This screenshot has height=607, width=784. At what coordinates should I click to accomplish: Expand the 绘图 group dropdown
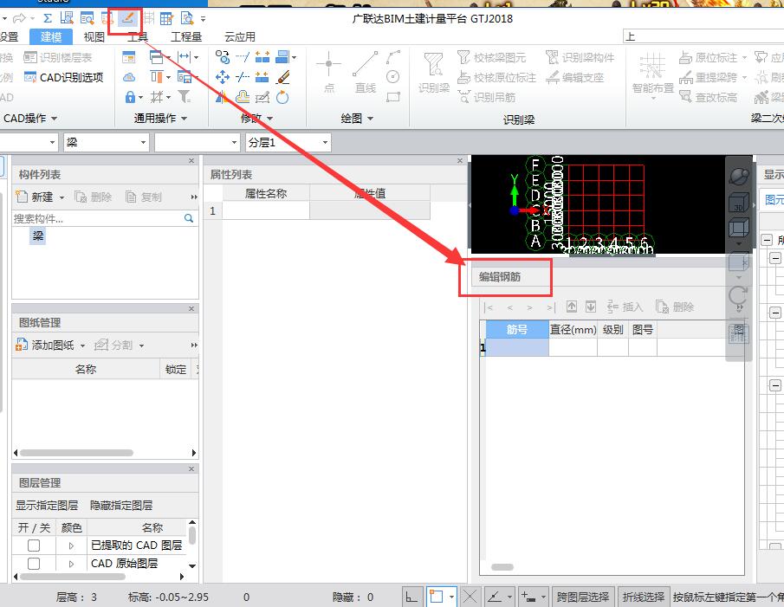(x=371, y=119)
